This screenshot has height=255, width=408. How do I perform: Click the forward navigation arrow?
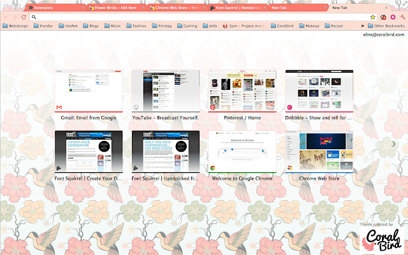point(15,17)
